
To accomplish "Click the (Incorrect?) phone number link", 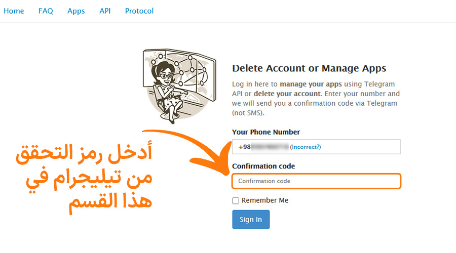I will coord(306,147).
